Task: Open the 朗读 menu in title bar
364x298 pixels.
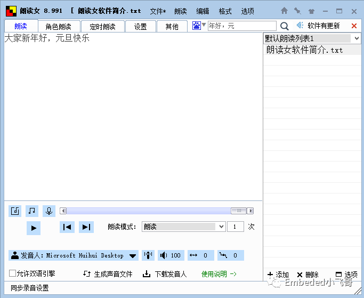Action: tap(181, 11)
